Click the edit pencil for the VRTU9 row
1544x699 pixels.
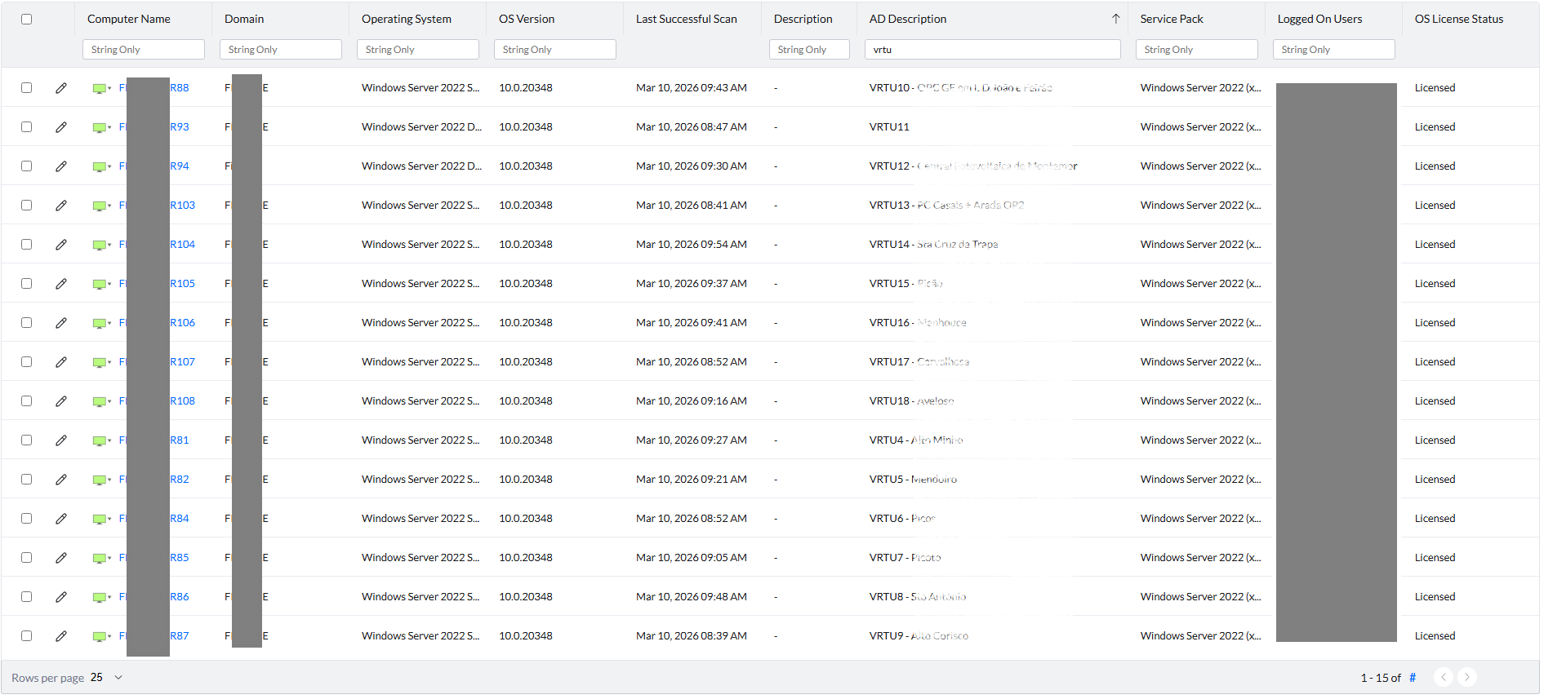61,636
